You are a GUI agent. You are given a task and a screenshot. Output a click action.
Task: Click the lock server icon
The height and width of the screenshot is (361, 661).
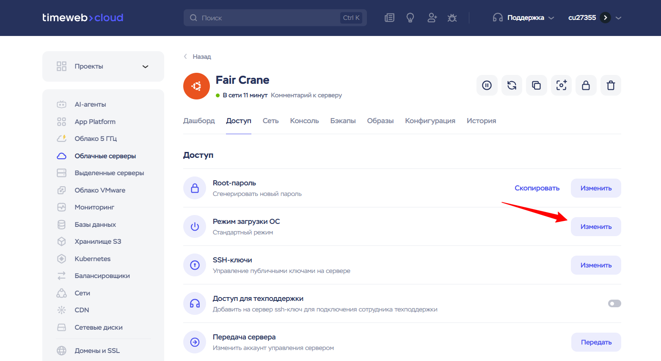coord(586,85)
